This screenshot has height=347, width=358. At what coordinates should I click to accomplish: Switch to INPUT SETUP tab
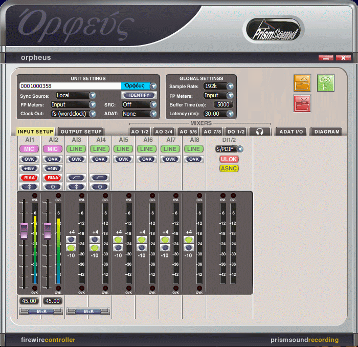pos(35,132)
